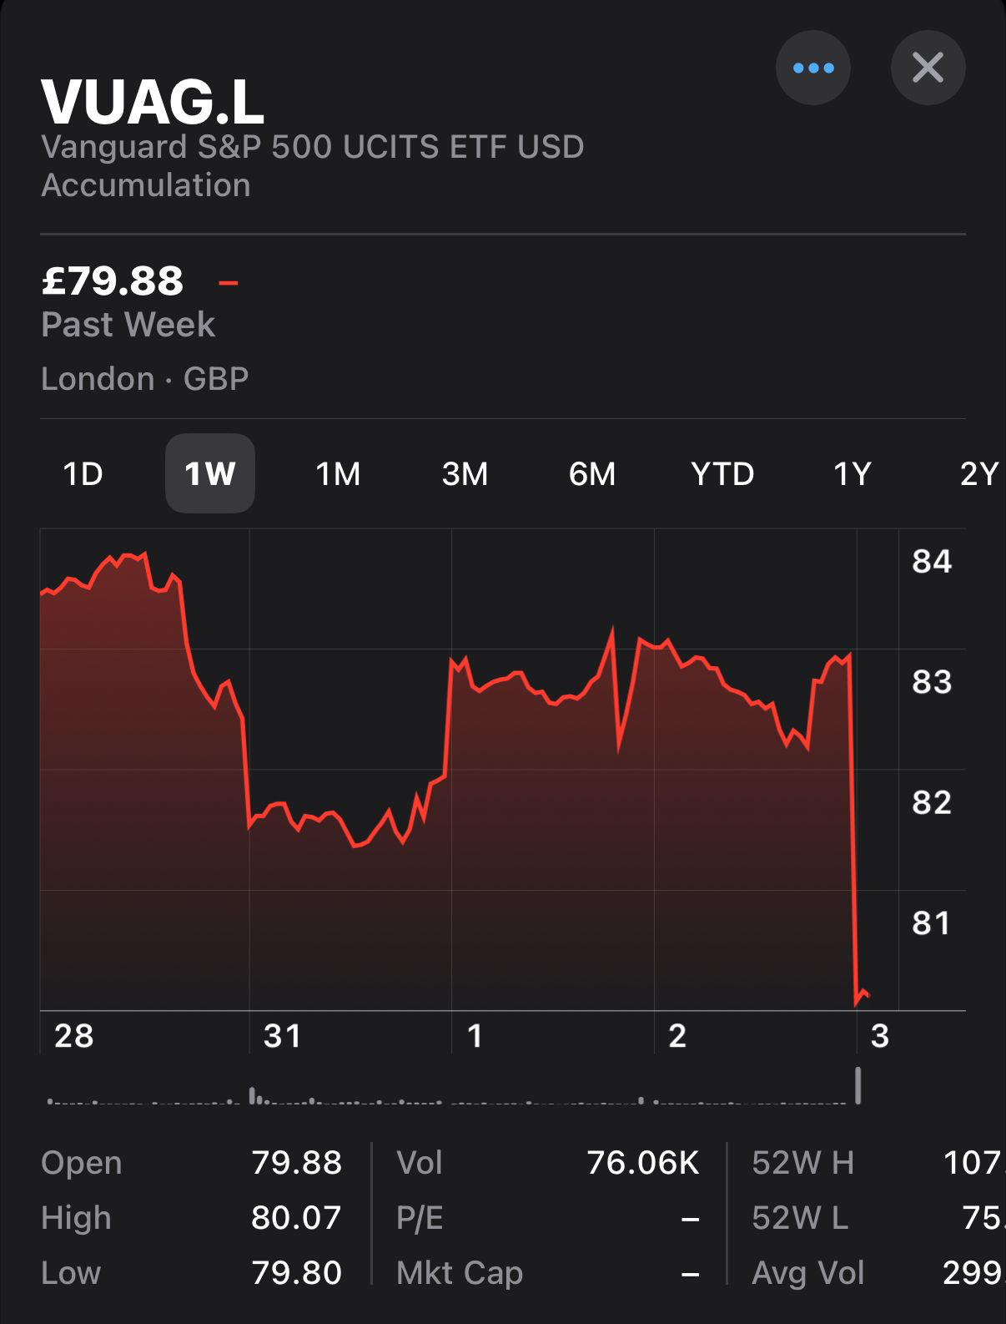Tap the tall volume bar under the chart
This screenshot has width=1006, height=1324.
[x=858, y=1085]
